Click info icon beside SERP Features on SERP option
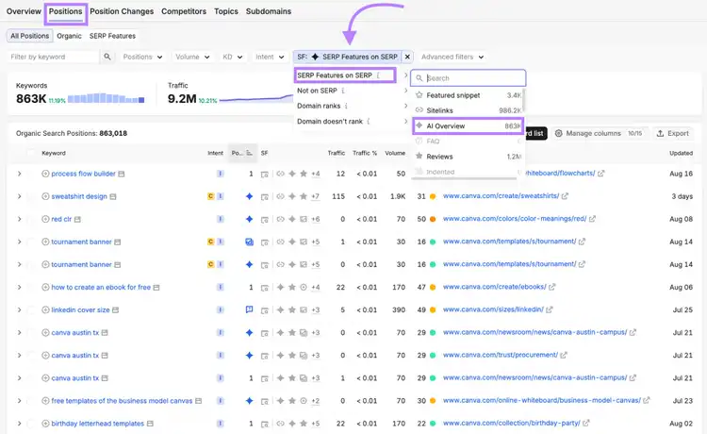The width and height of the screenshot is (707, 434). click(x=379, y=75)
